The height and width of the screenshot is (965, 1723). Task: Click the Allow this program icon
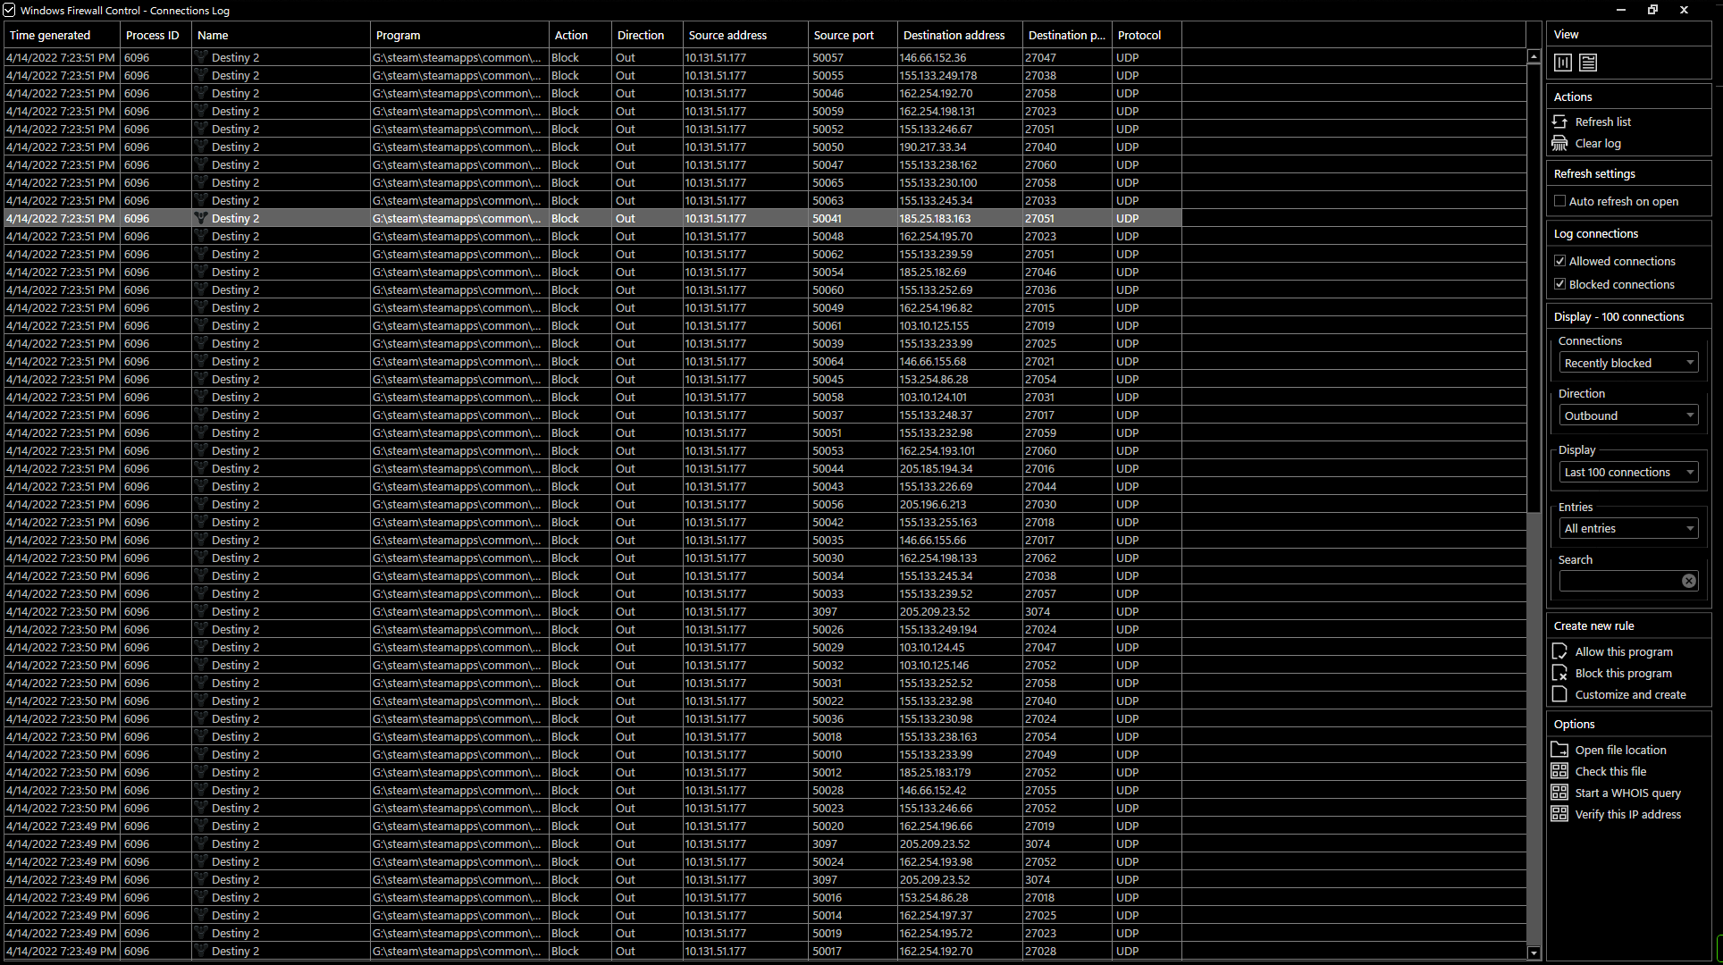pyautogui.click(x=1560, y=651)
